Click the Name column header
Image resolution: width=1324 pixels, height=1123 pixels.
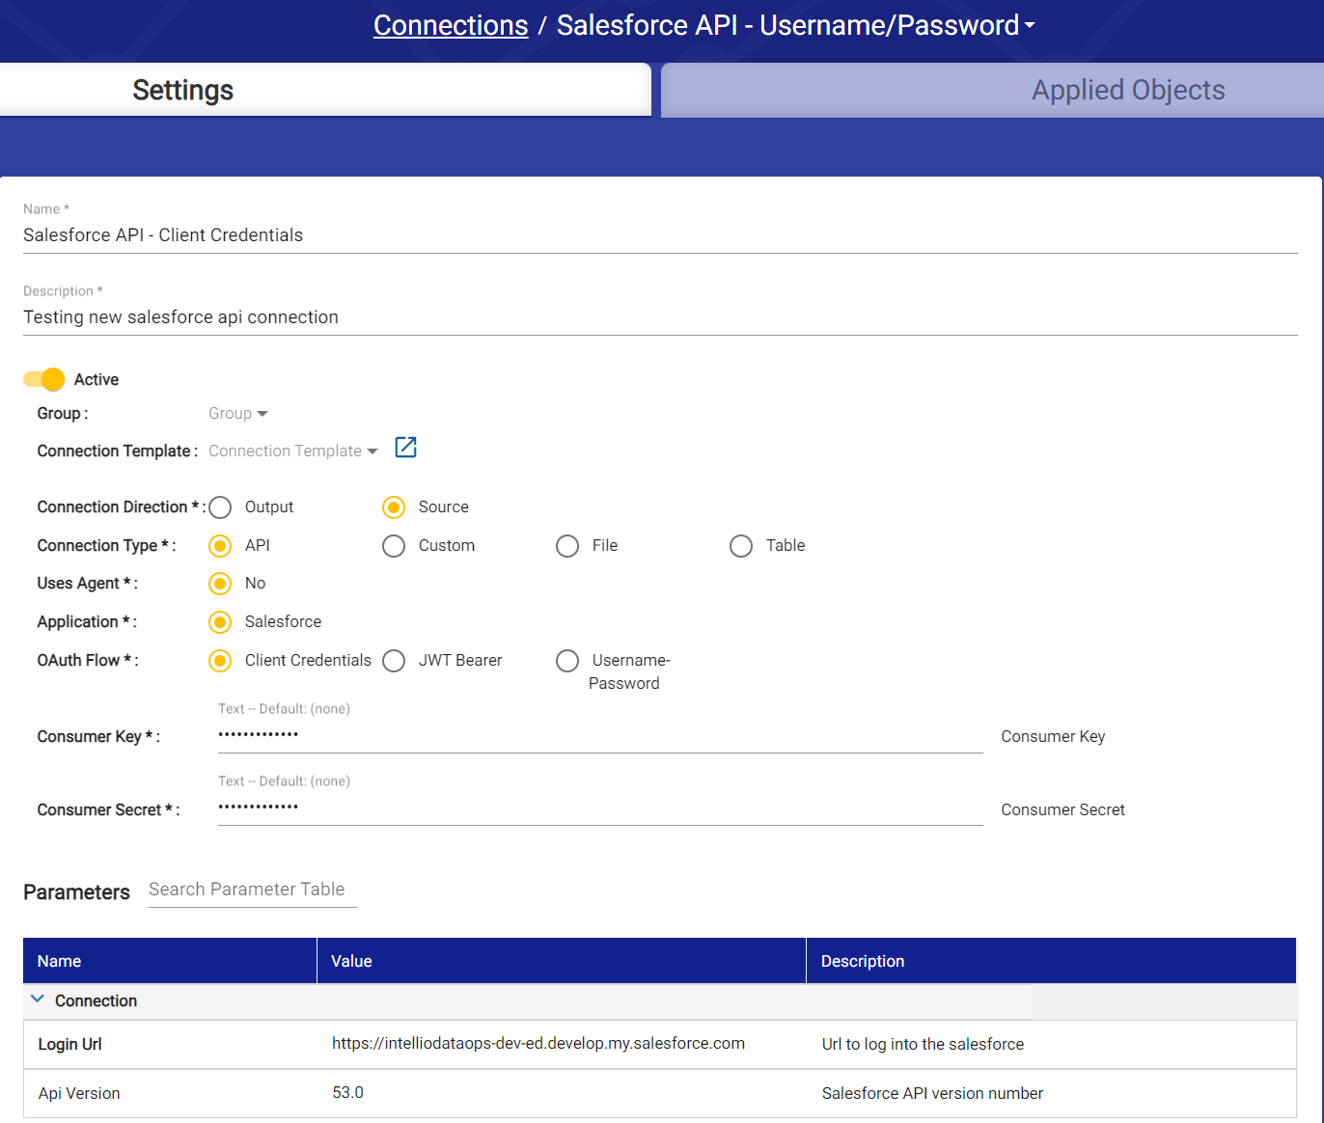pyautogui.click(x=170, y=961)
